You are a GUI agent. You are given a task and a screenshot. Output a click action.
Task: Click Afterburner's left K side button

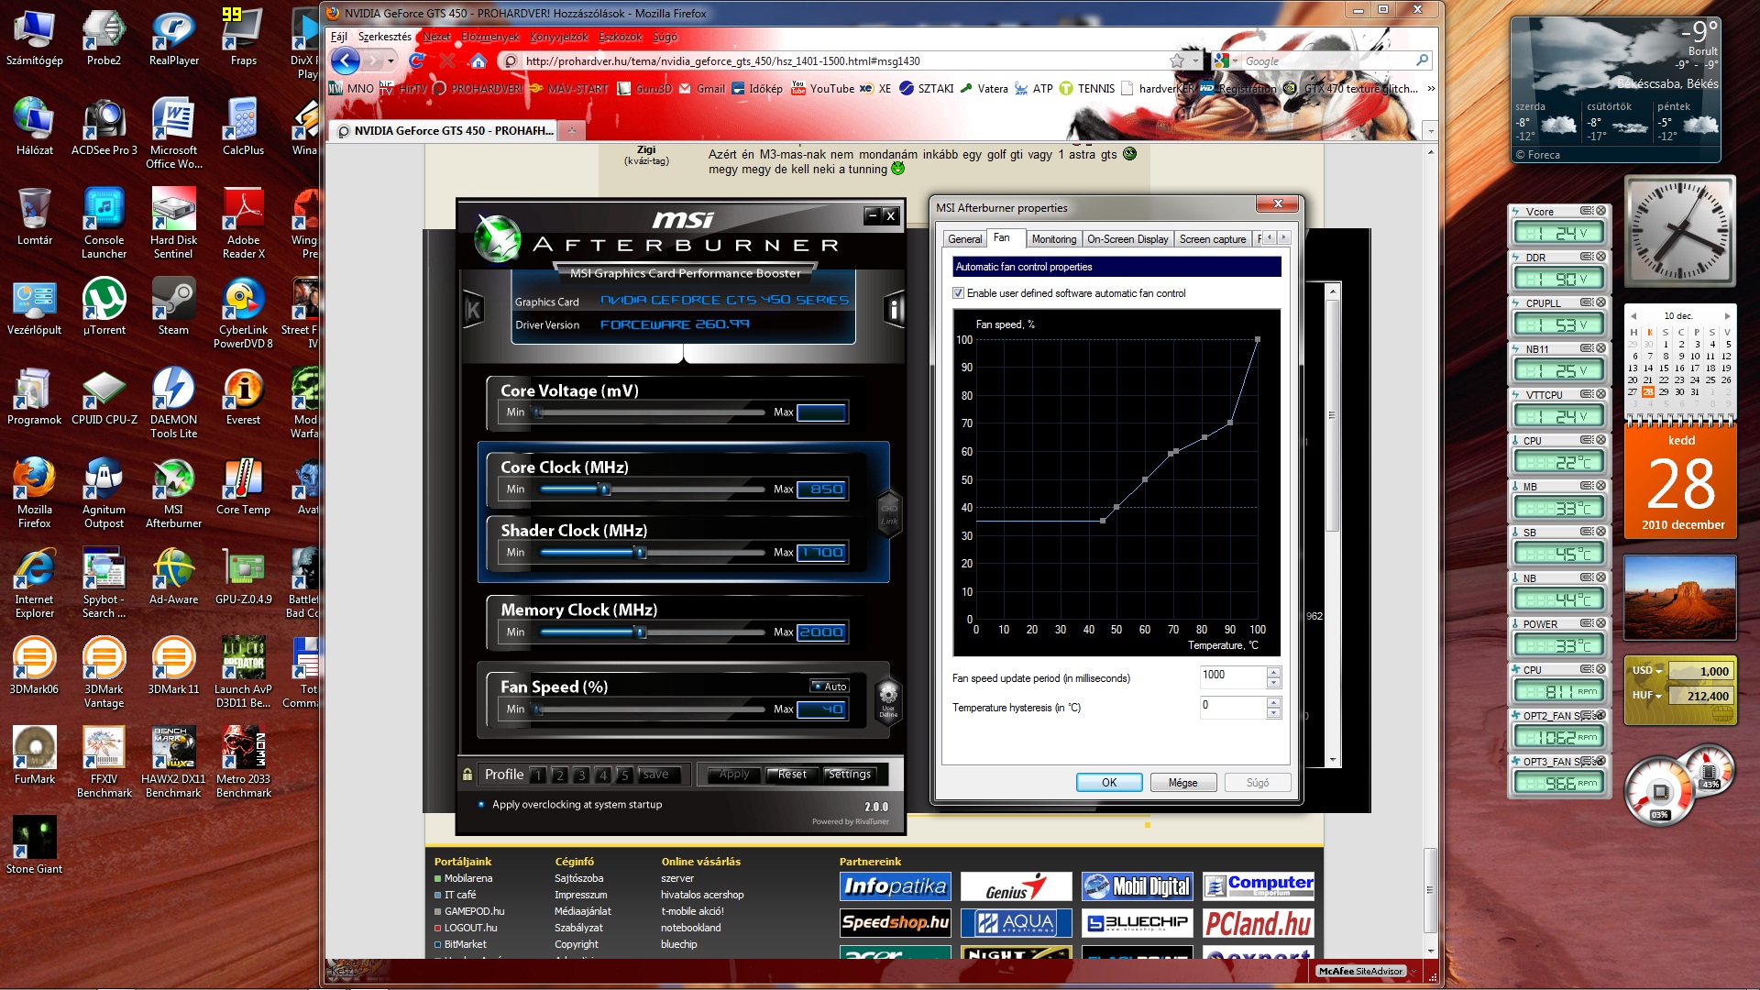[473, 310]
